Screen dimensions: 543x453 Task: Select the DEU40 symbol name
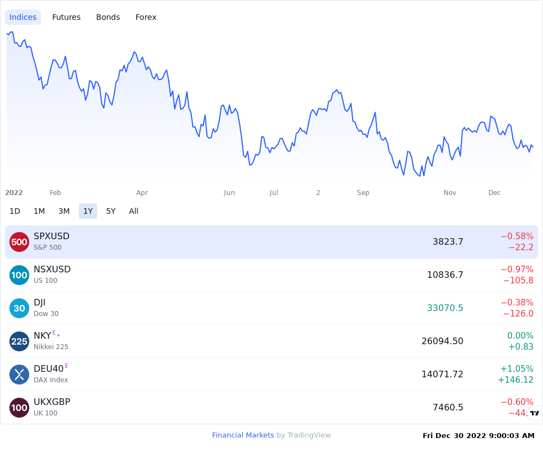point(49,369)
